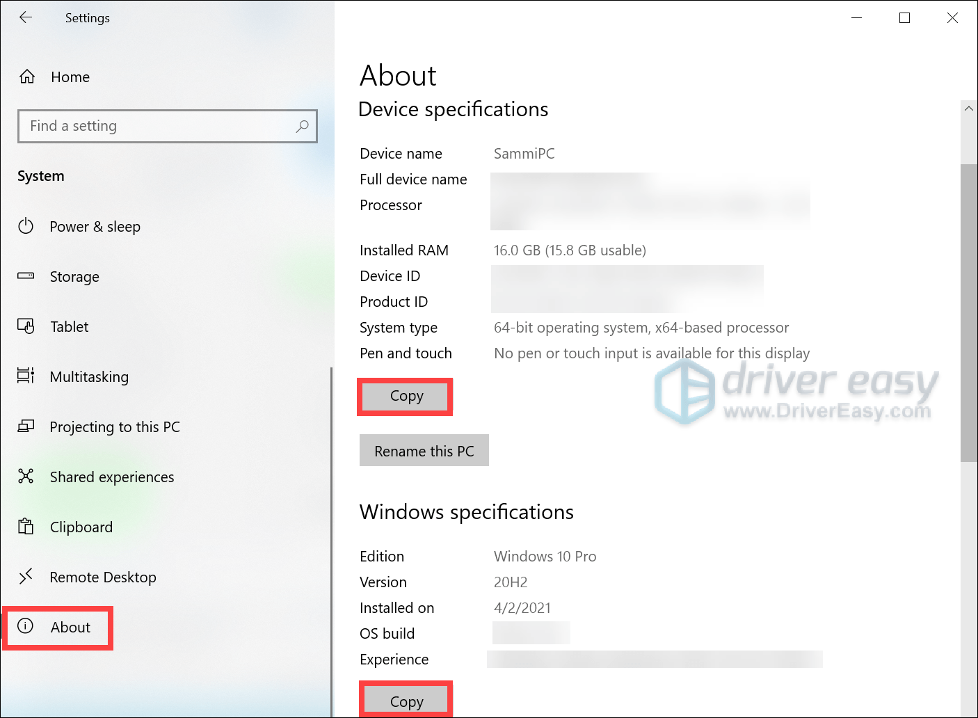The height and width of the screenshot is (718, 978).
Task: Click the search magnifier in Find a setting
Action: tap(303, 126)
